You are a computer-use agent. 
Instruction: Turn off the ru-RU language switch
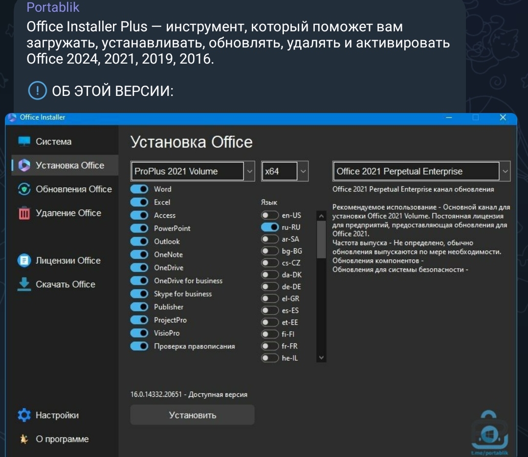270,227
